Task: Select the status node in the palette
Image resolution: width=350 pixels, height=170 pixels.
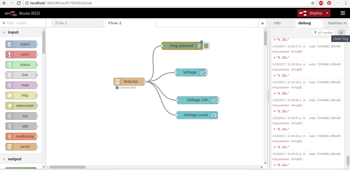Action: coord(21,65)
